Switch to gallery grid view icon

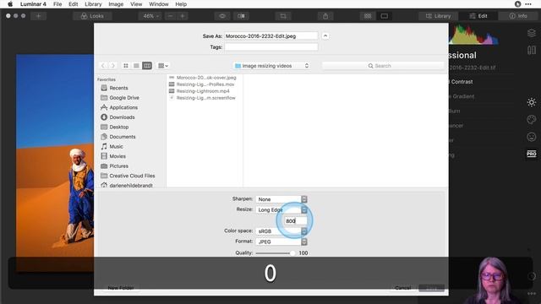[368, 16]
